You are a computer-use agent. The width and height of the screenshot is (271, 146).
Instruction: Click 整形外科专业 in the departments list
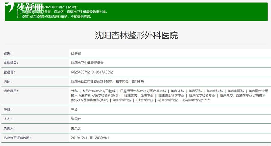[92, 91]
